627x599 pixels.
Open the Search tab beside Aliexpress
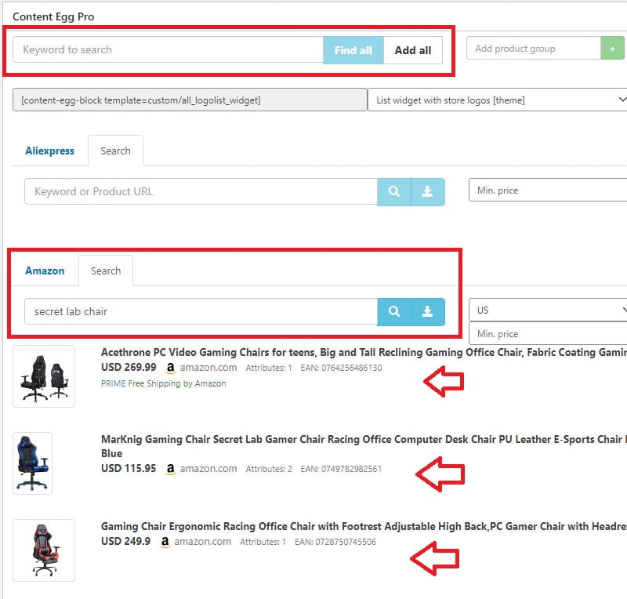point(115,151)
